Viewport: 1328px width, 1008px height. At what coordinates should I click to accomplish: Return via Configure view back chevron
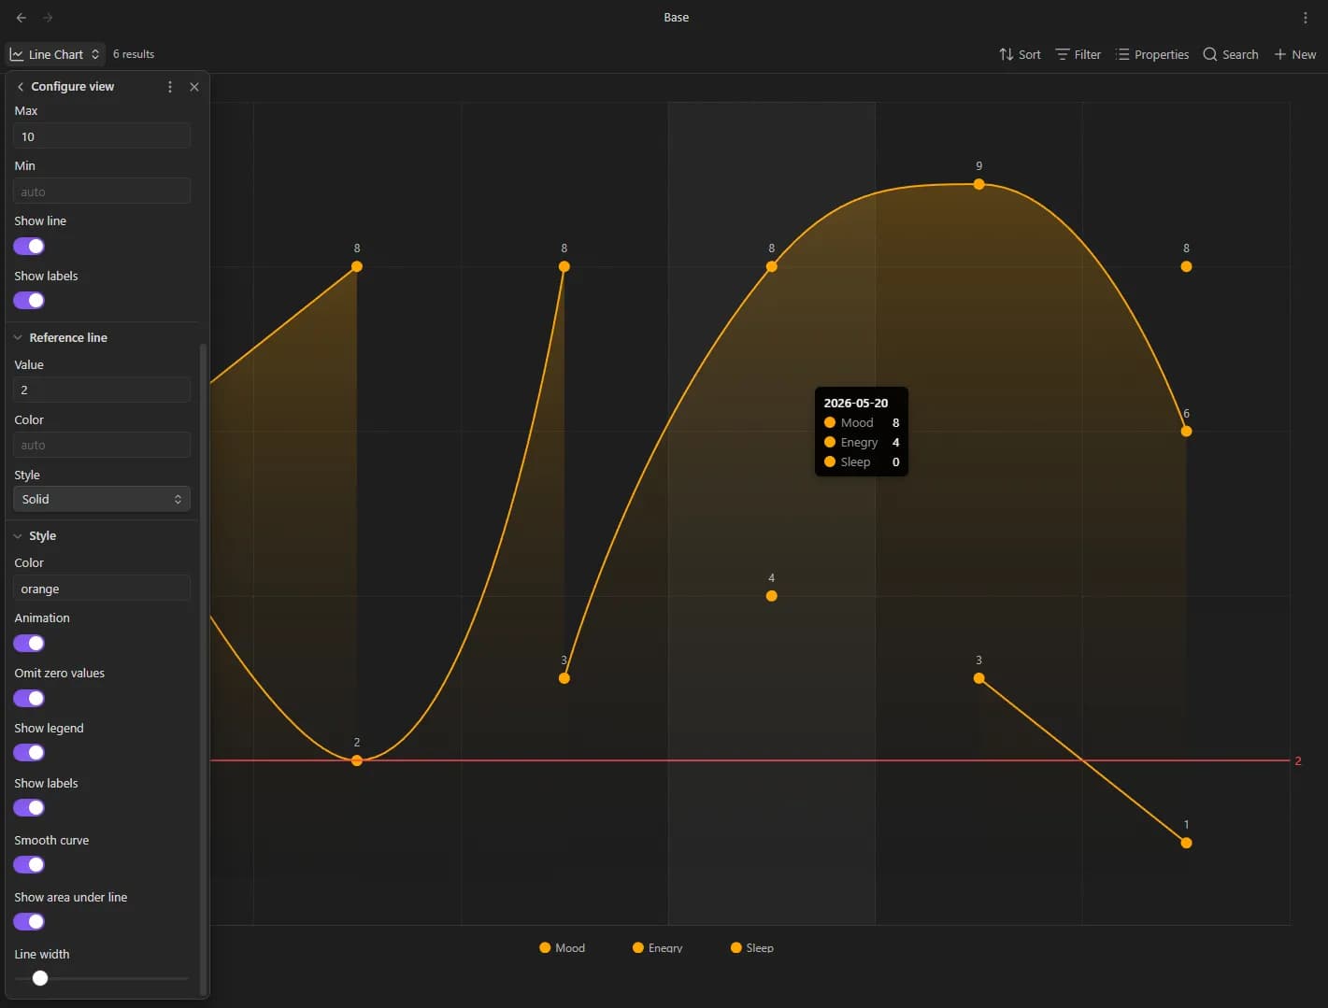21,87
